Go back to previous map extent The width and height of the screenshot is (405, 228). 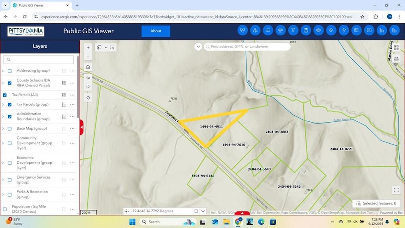pos(88,77)
